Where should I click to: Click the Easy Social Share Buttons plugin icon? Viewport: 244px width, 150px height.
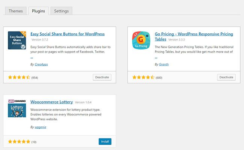point(17,40)
